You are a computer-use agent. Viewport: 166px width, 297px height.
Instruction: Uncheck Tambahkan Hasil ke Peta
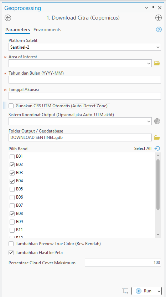[11, 253]
